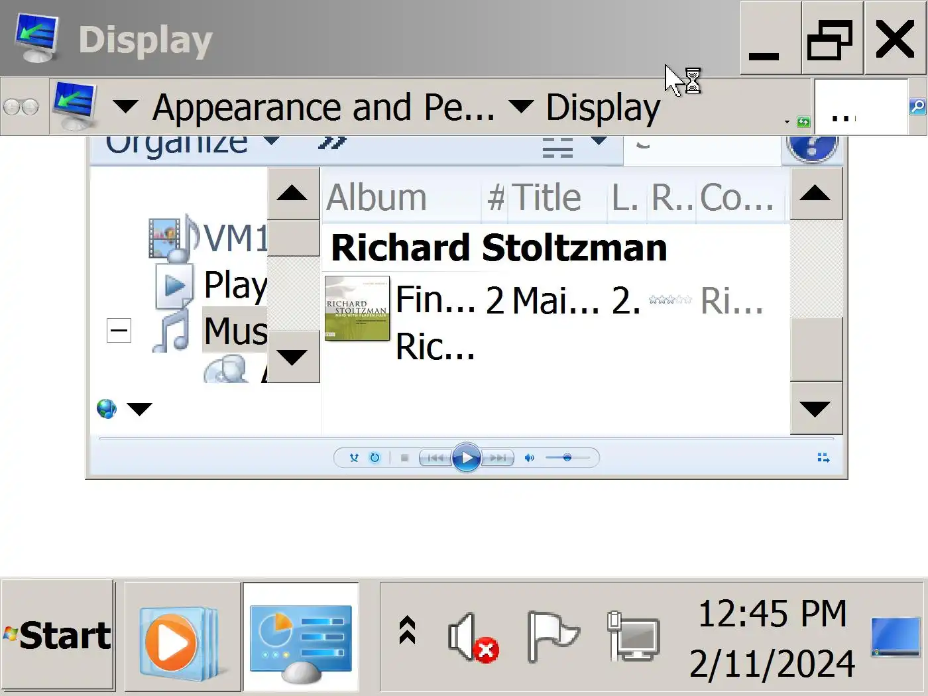This screenshot has height=696, width=928.
Task: Adjust the Media Player volume slider
Action: [567, 457]
